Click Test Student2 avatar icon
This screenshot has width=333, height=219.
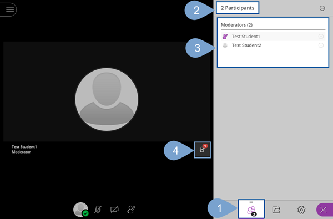tap(225, 45)
